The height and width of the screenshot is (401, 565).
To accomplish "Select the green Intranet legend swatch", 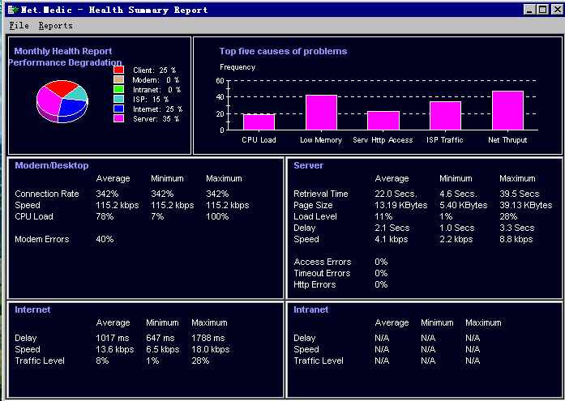I will tap(118, 90).
